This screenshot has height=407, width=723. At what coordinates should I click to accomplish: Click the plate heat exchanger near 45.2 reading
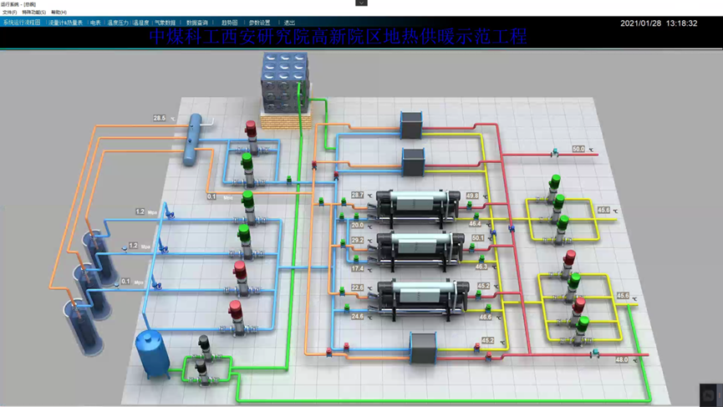point(423,347)
